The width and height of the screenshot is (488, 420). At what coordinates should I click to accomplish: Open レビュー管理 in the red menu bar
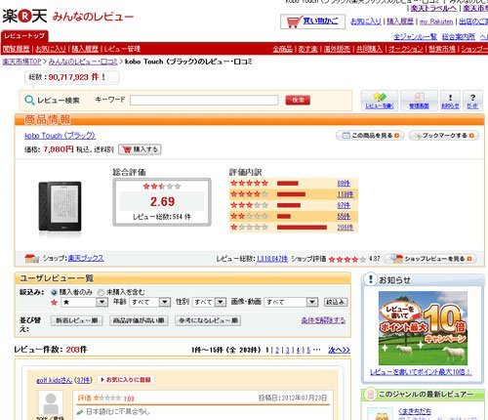(122, 49)
